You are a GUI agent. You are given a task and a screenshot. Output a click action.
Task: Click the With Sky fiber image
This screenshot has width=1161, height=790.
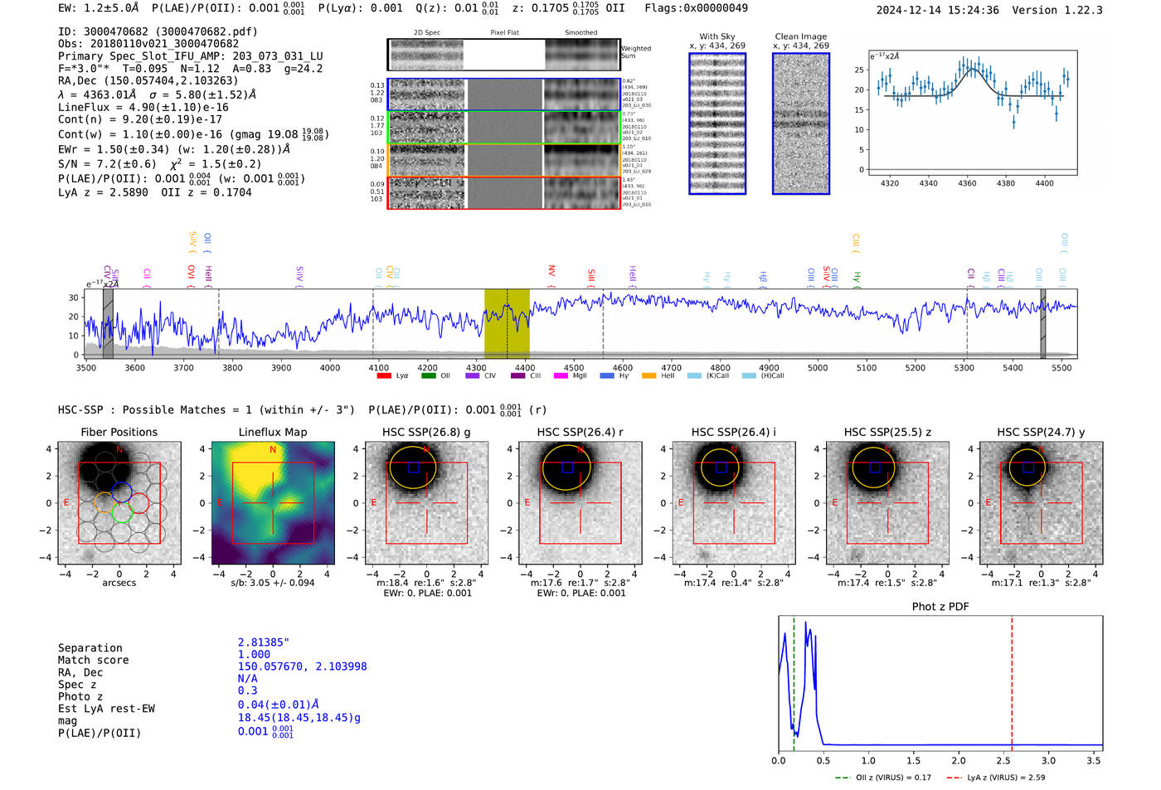[717, 124]
